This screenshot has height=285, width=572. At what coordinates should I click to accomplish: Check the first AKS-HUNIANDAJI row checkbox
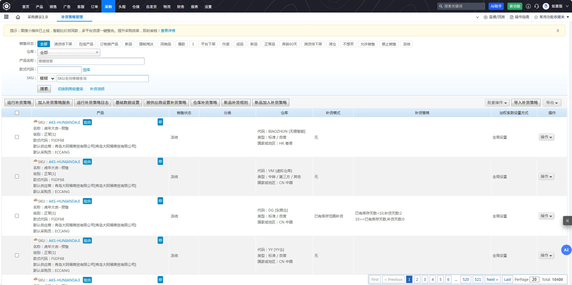coord(17,137)
